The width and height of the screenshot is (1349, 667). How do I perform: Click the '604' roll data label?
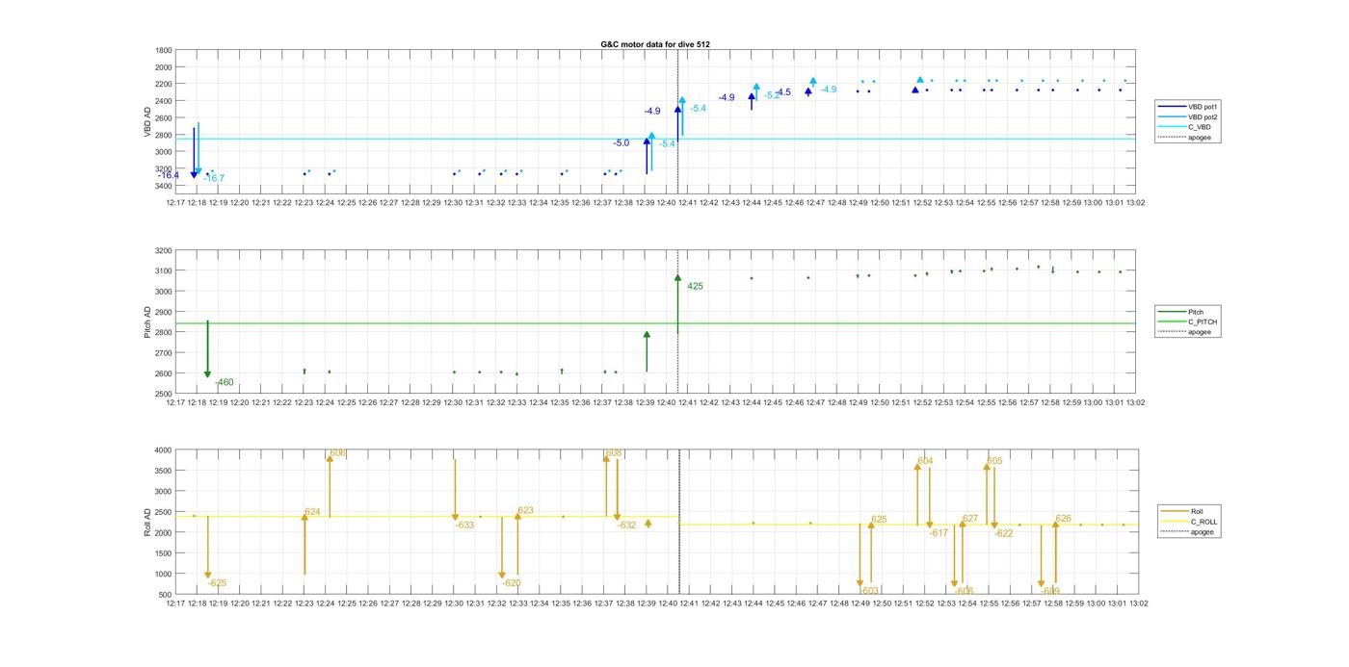(925, 461)
